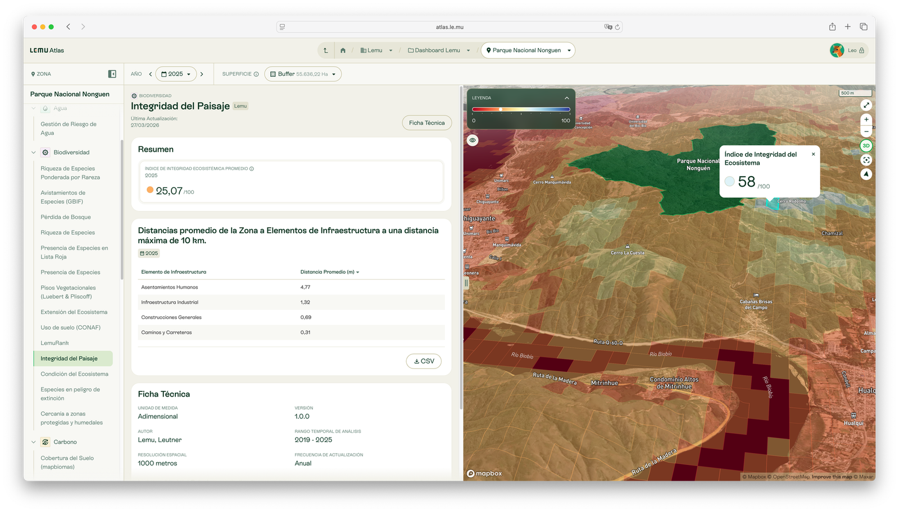Image resolution: width=899 pixels, height=512 pixels.
Task: Open the Ficha Técnica button
Action: click(426, 123)
